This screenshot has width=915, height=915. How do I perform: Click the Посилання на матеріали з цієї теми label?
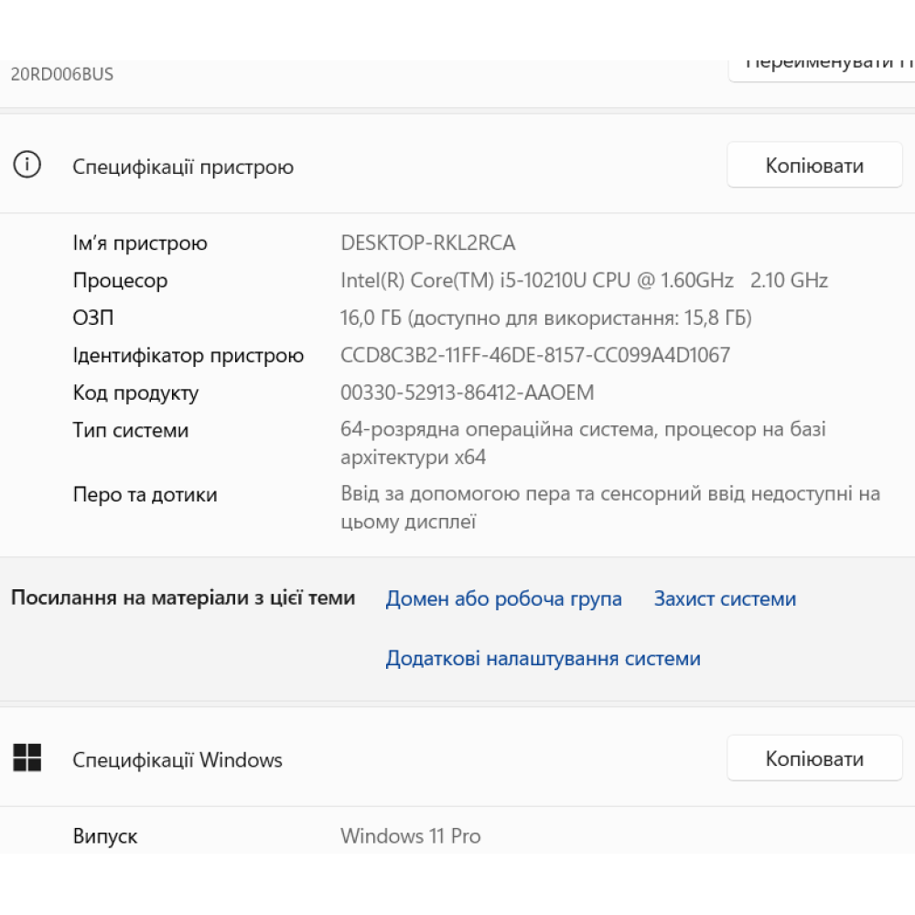point(183,598)
